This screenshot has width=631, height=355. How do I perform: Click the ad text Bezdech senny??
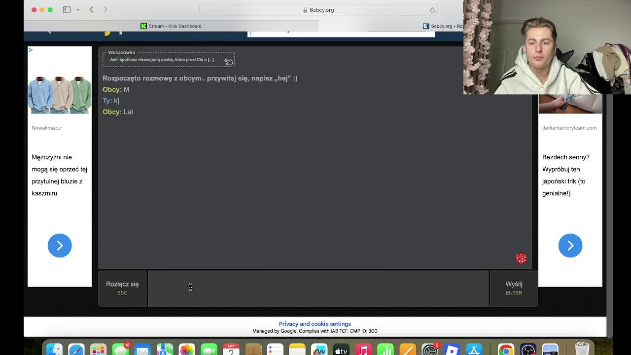566,175
